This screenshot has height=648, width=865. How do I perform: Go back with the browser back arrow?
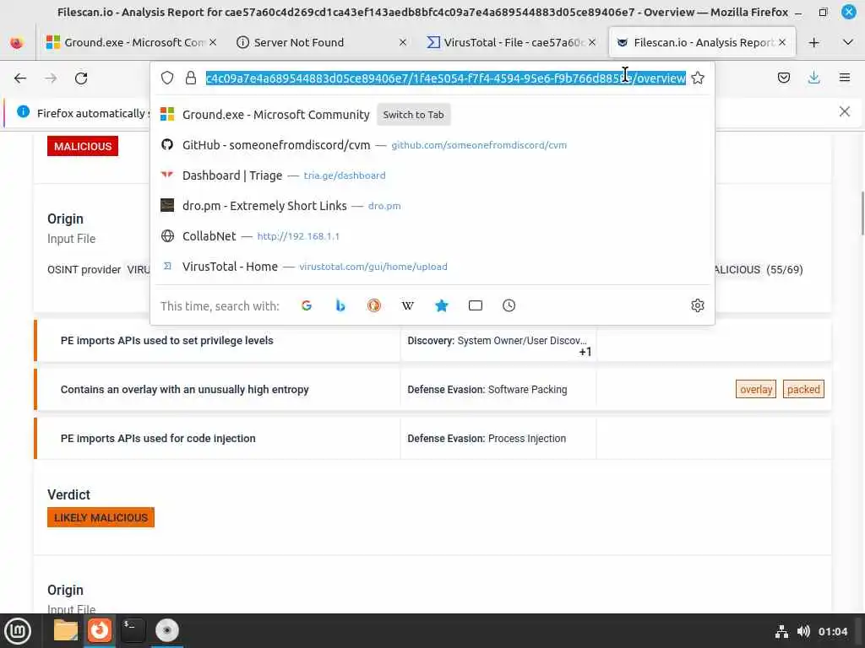click(20, 78)
